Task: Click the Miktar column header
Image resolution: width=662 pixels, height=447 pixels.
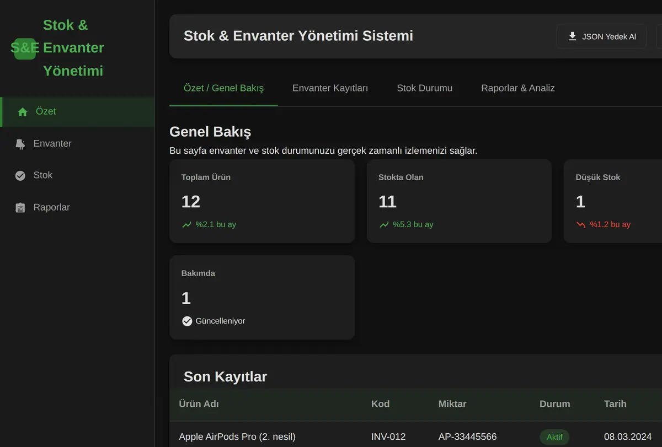Action: click(452, 404)
